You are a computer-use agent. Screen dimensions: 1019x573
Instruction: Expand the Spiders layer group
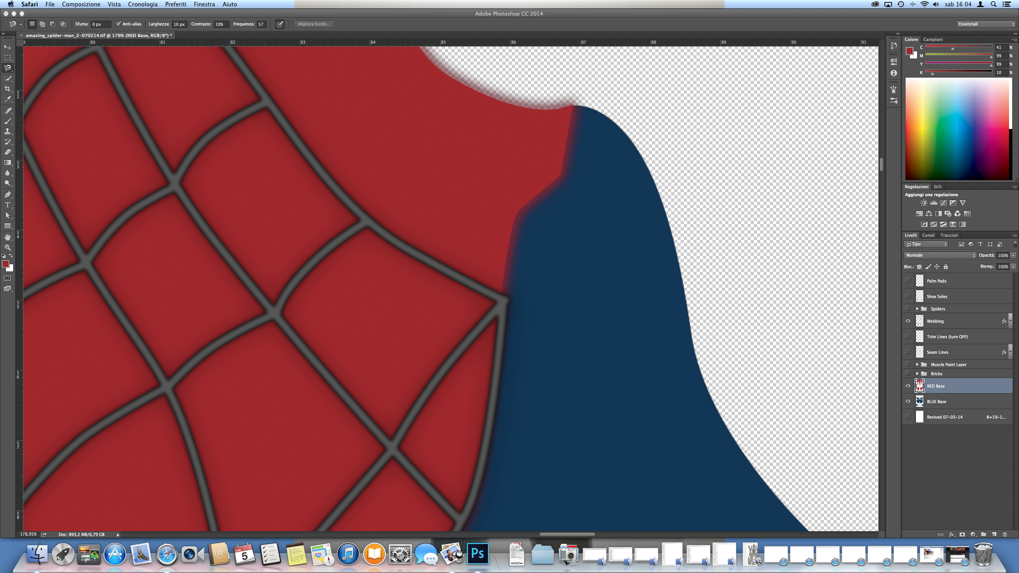pyautogui.click(x=917, y=309)
